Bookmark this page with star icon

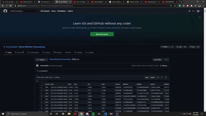[x=175, y=6]
